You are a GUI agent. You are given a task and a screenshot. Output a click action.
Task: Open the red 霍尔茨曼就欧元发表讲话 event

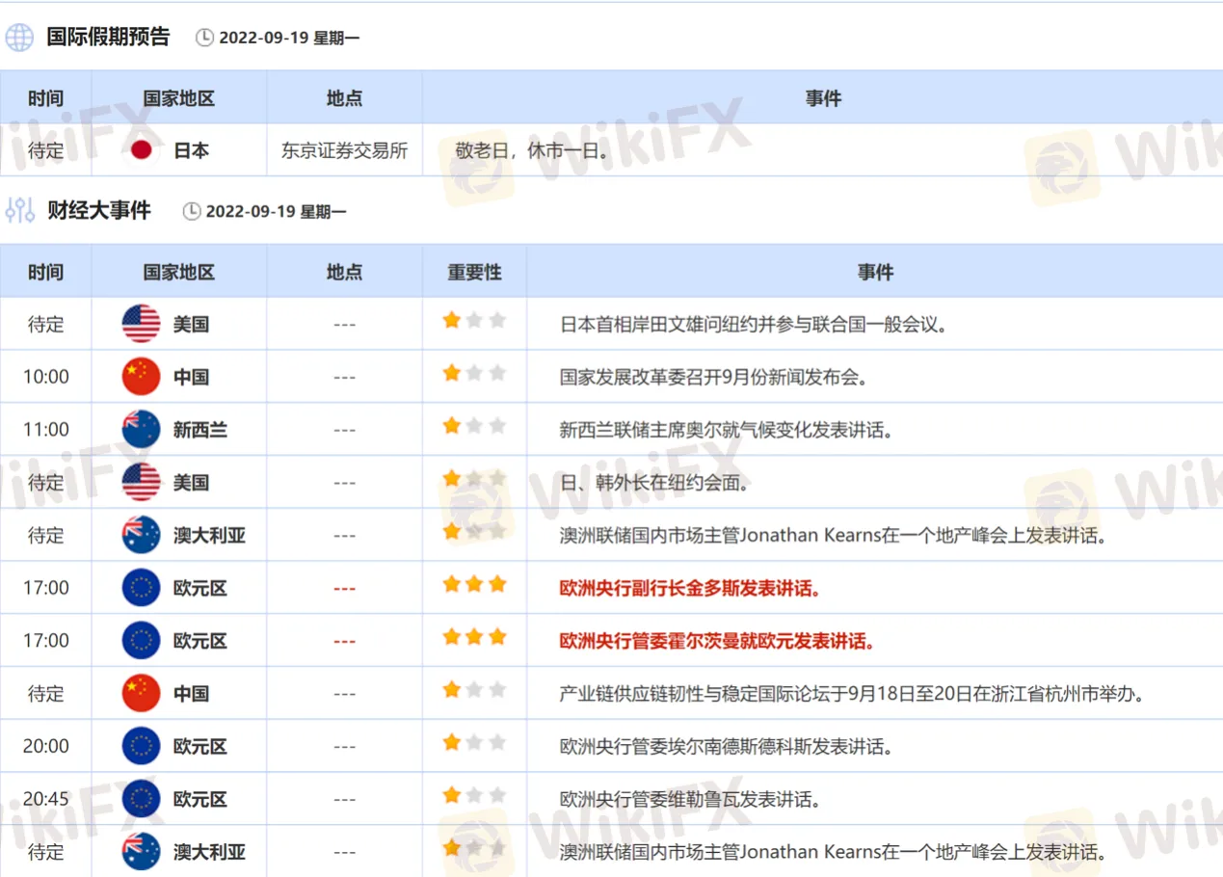717,641
